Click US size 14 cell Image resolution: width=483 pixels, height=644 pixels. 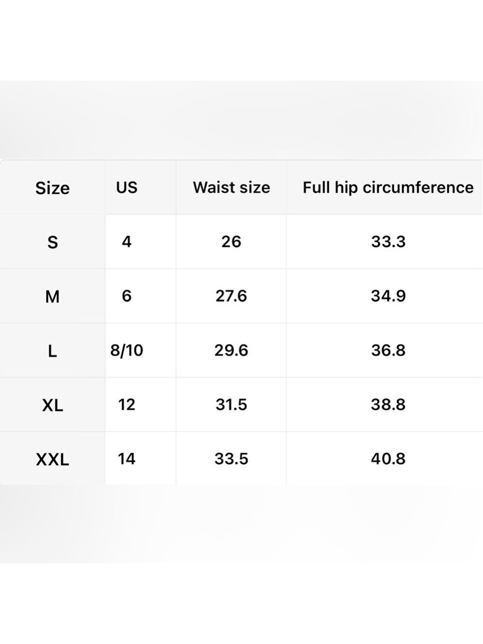click(127, 458)
